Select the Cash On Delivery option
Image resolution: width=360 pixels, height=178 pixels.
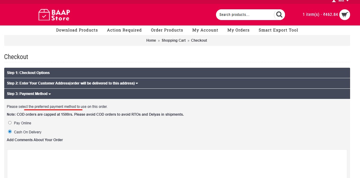10,132
